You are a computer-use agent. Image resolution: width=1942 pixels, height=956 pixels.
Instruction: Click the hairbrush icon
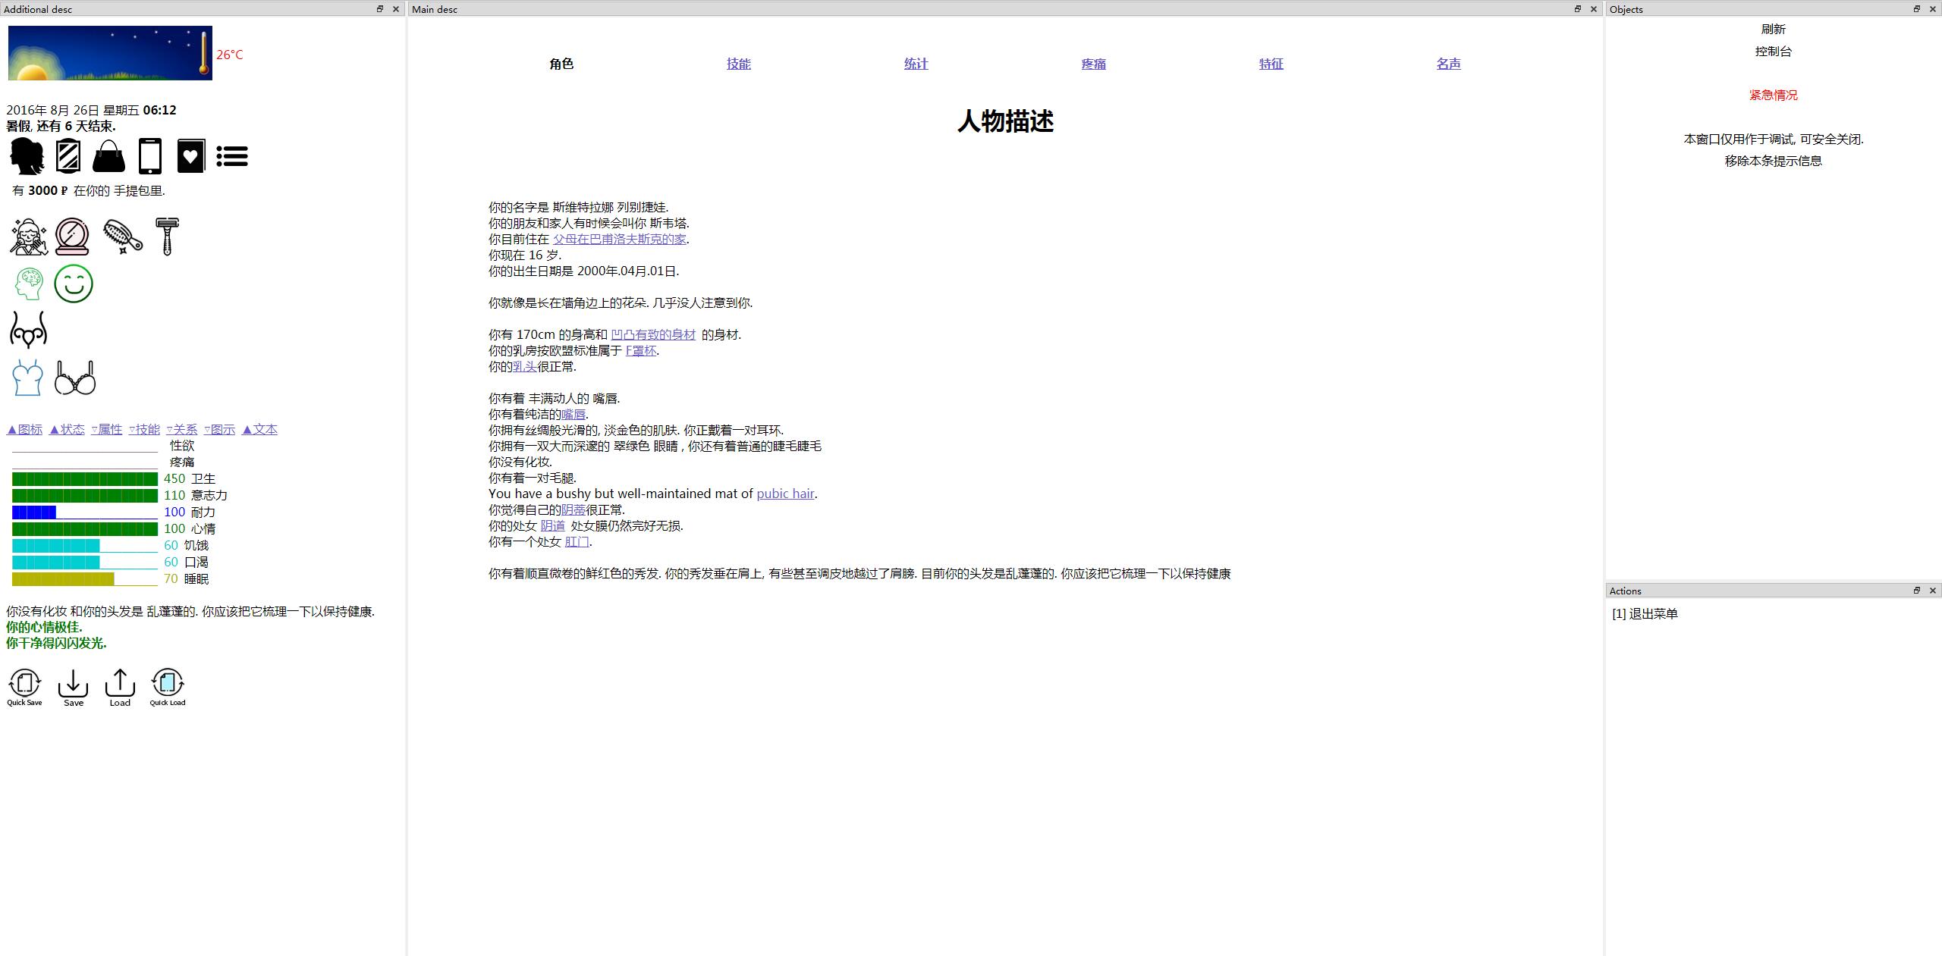[122, 237]
